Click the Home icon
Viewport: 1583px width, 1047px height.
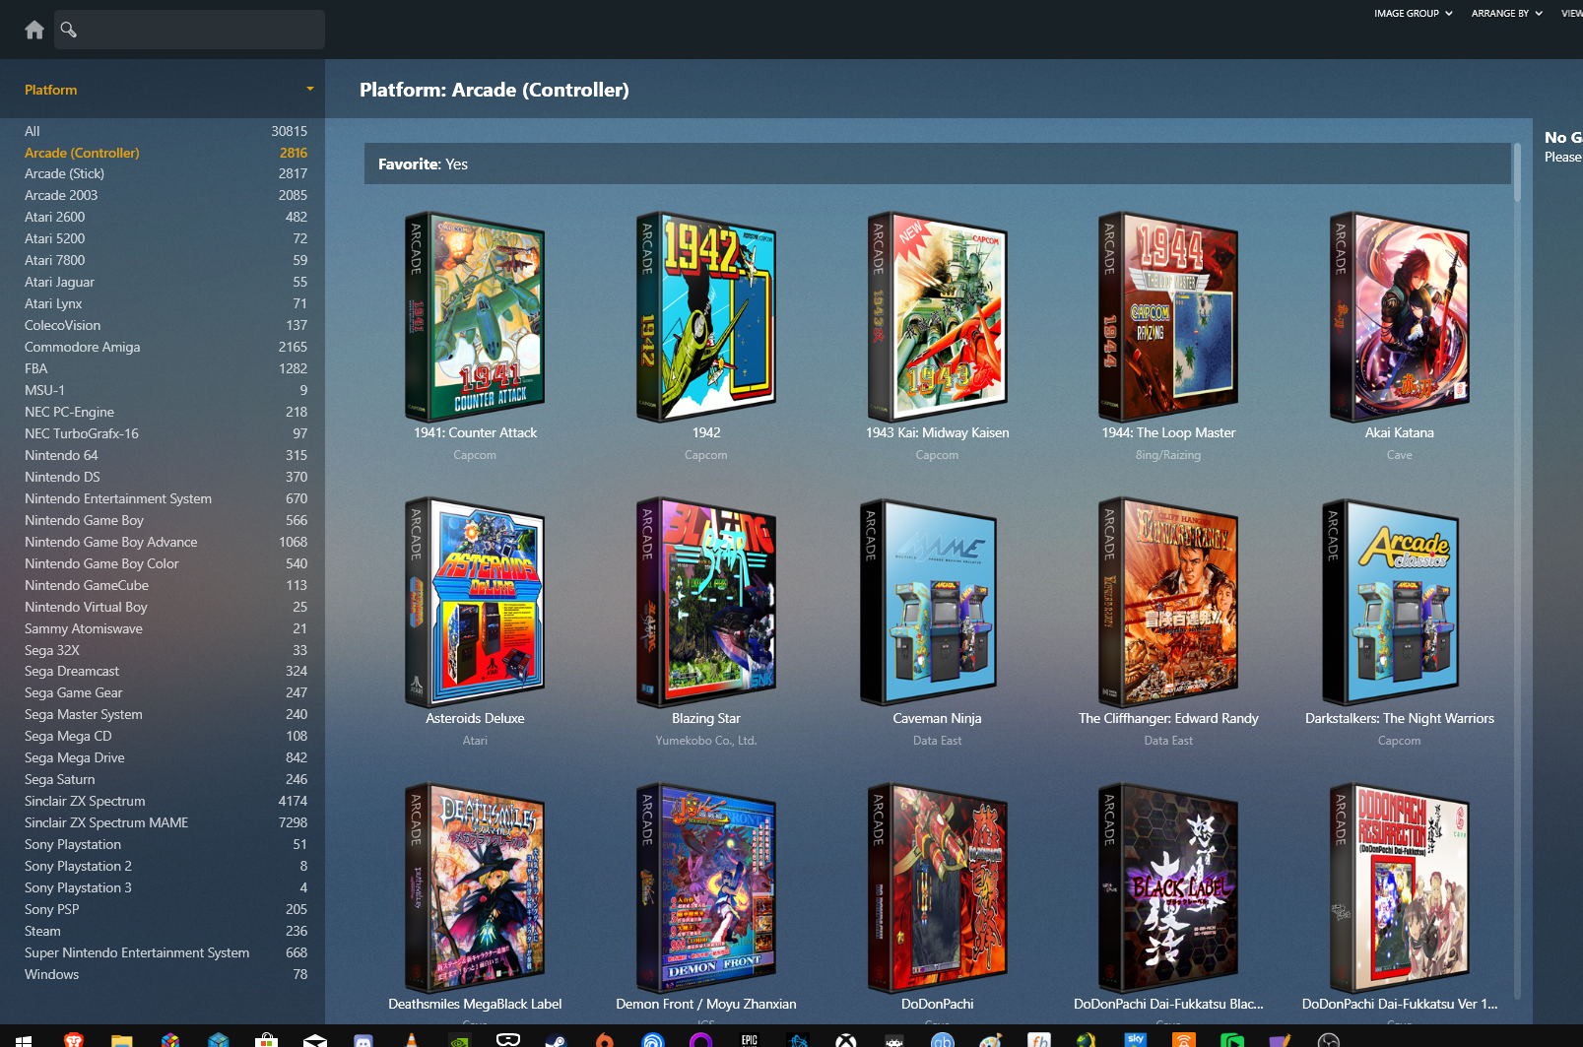[x=34, y=30]
